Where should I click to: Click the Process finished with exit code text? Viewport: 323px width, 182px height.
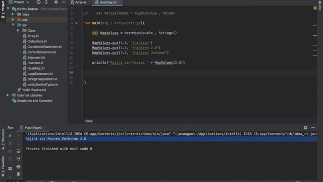(x=59, y=149)
